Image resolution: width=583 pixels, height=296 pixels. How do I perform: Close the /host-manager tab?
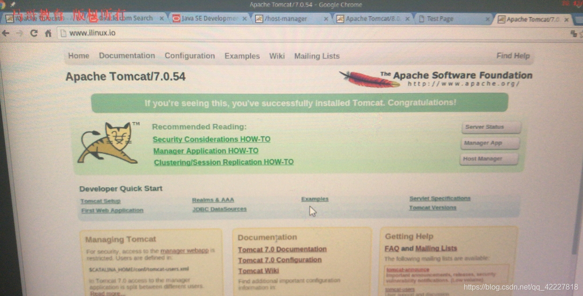326,19
